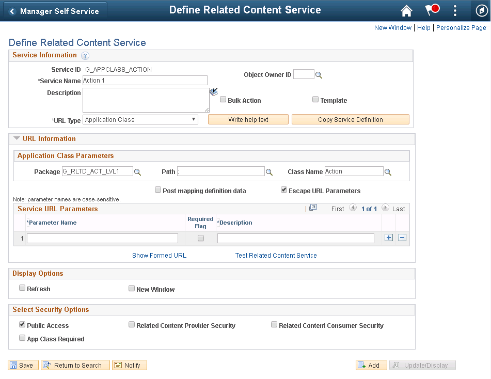The width and height of the screenshot is (491, 379).
Task: Enable the Bulk Action checkbox
Action: [x=223, y=100]
